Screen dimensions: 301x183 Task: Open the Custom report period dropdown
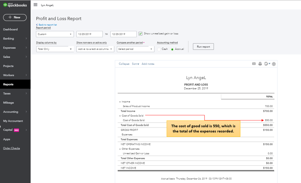55,34
